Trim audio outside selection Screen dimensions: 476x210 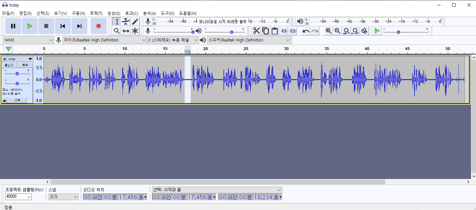[284, 31]
